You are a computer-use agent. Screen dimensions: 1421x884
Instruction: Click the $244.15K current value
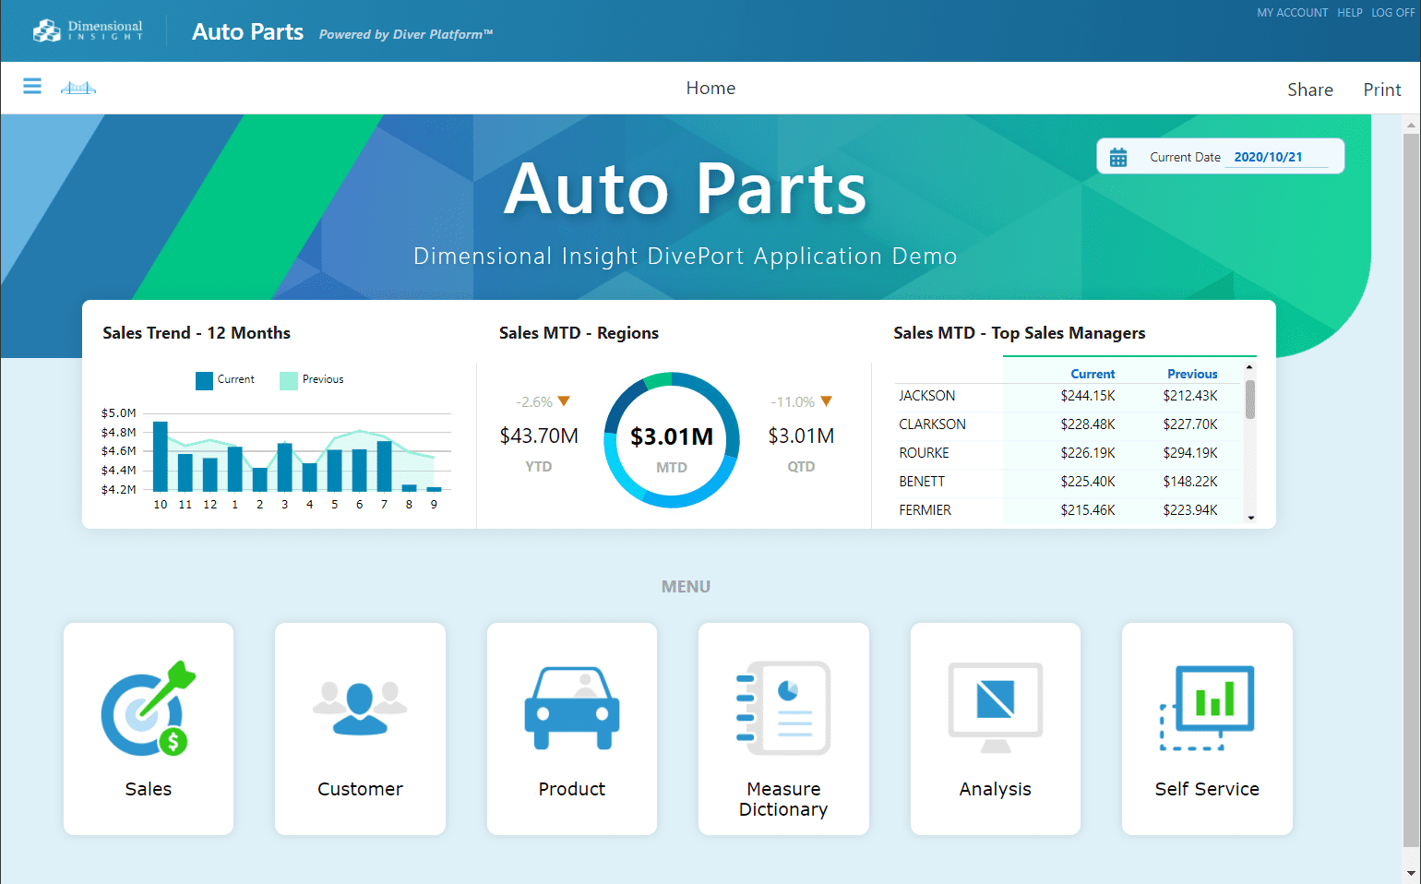(1088, 396)
